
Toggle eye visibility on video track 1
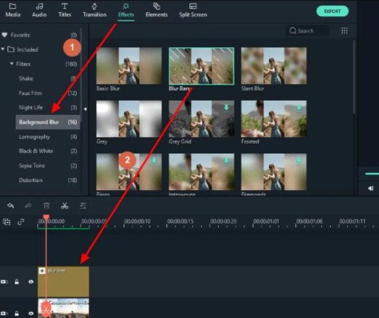31,314
